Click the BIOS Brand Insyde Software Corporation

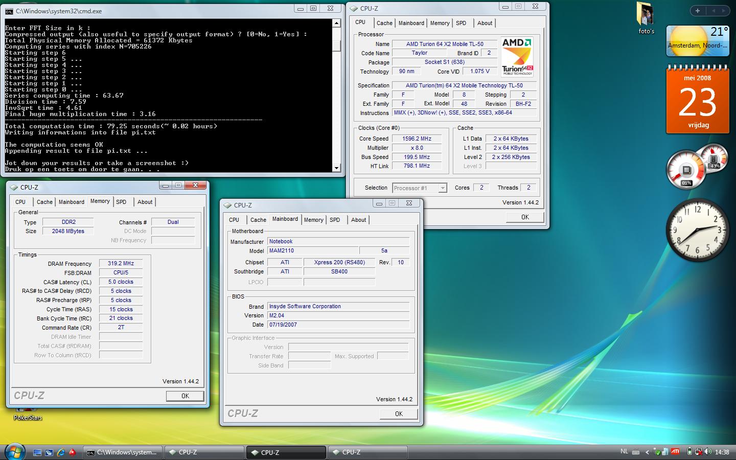(x=338, y=307)
